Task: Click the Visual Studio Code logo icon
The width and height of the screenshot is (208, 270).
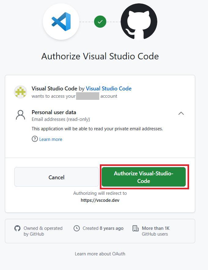Action: 61,22
